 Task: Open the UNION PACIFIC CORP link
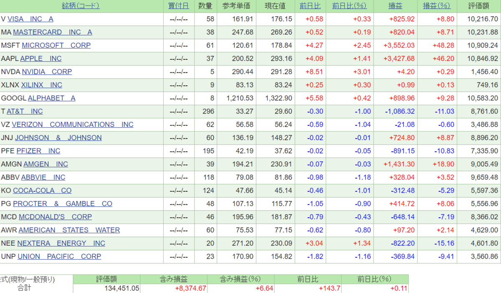59,257
